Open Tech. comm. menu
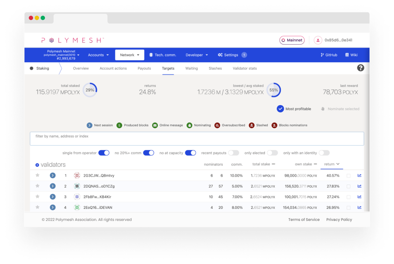Screen dimensions: 394x264 [x=163, y=55]
